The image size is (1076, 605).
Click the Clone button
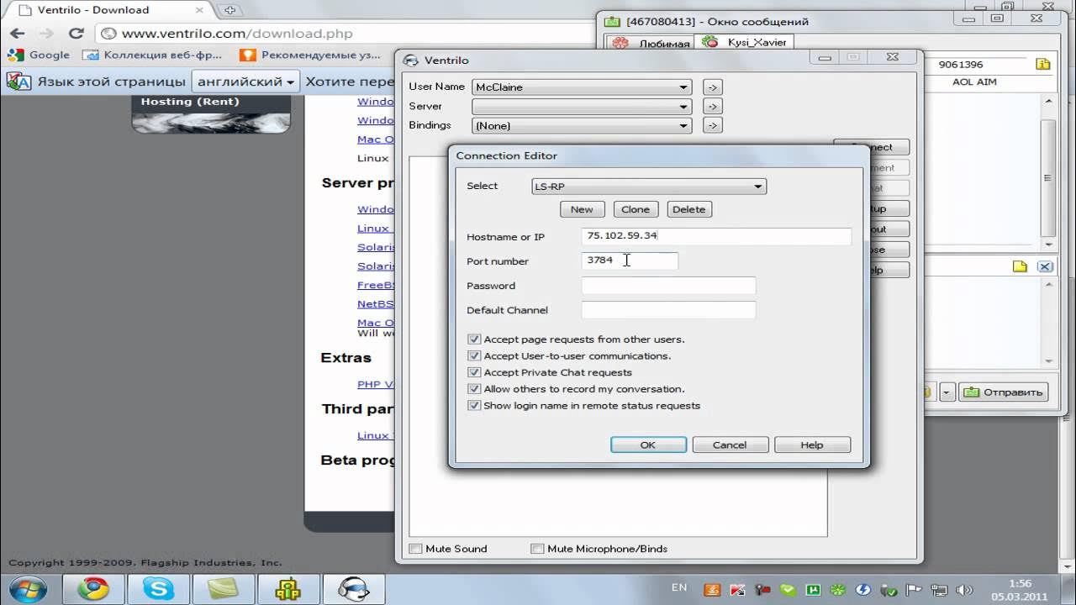pos(636,209)
